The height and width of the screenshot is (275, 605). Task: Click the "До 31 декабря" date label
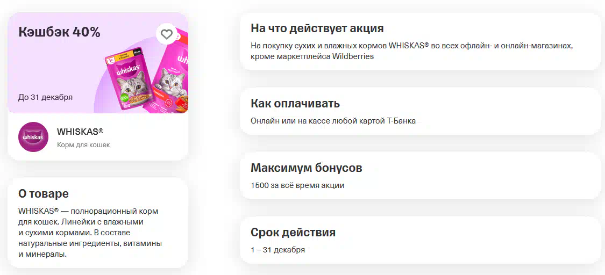pos(46,97)
